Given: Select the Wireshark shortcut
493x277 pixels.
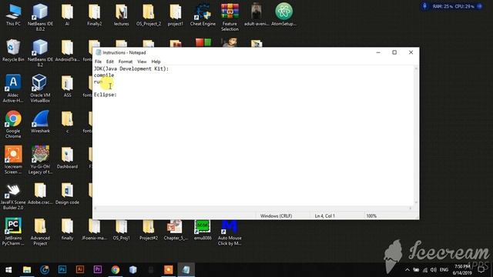Looking at the screenshot, I should point(40,122).
